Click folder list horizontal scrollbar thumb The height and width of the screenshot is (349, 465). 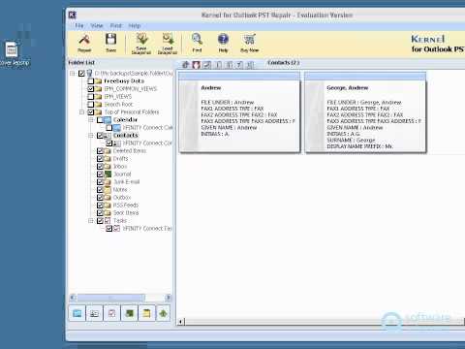[110, 298]
